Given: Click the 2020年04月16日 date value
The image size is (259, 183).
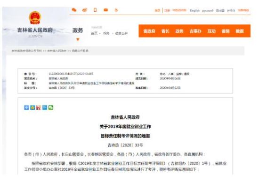Looking at the screenshot, I should pos(170,78).
